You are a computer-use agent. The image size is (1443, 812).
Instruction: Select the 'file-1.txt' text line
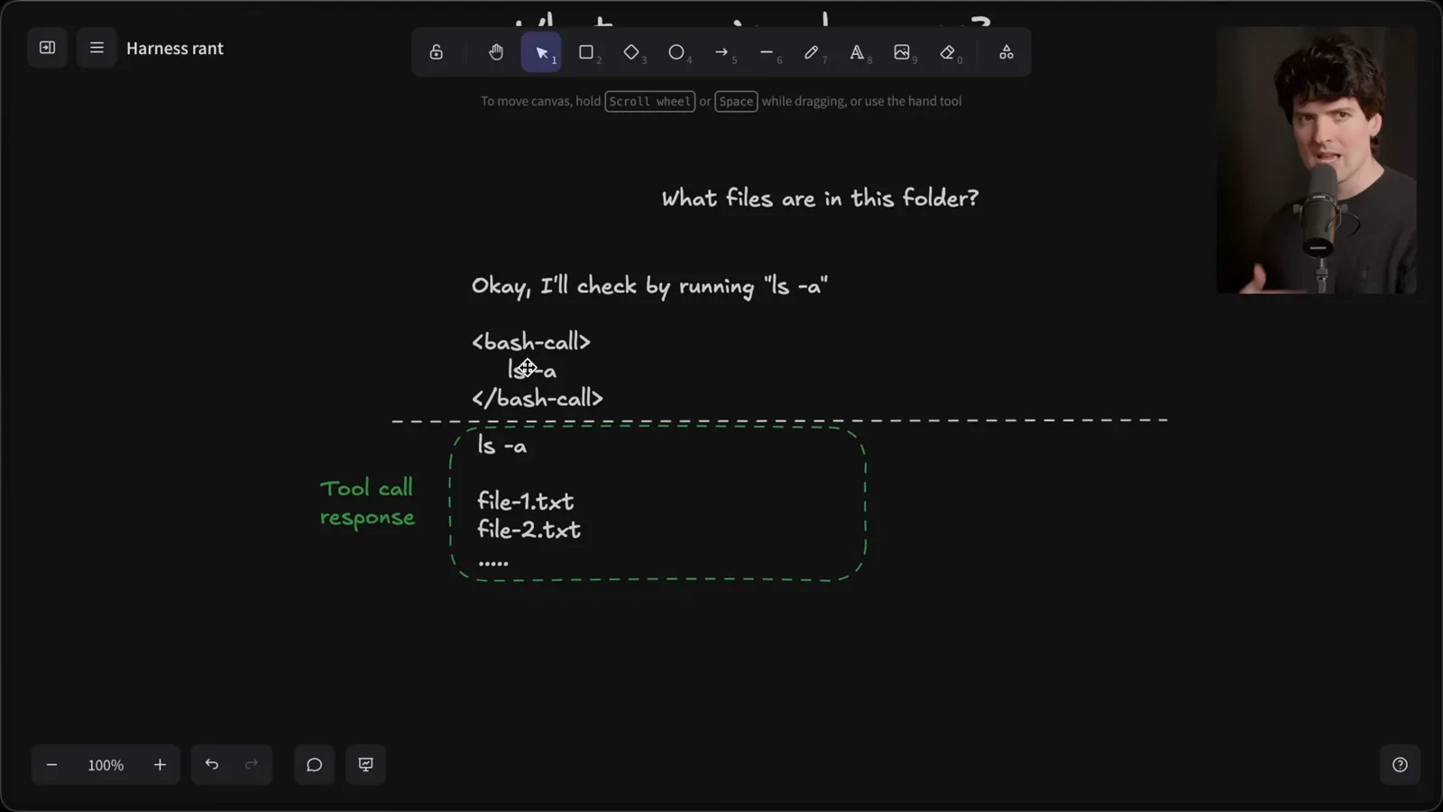pos(525,501)
